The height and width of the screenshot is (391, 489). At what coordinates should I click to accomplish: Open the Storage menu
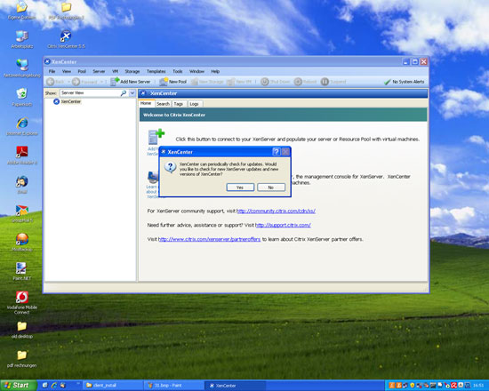click(x=132, y=71)
